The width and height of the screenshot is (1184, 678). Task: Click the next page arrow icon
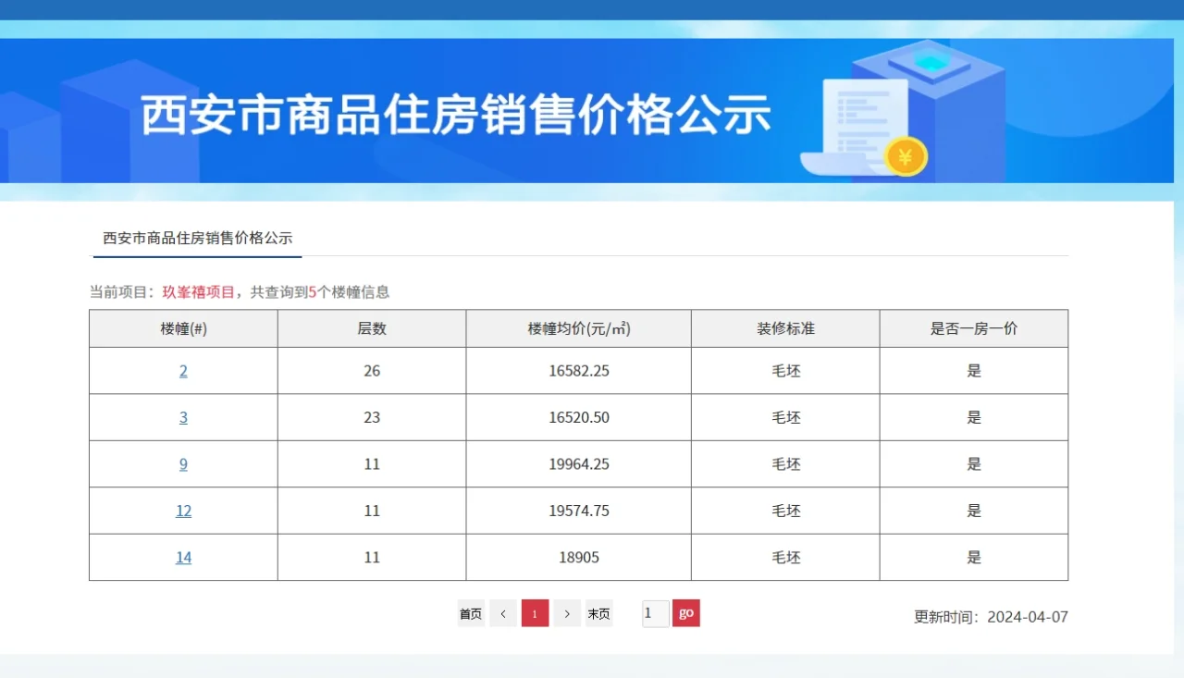click(x=567, y=612)
